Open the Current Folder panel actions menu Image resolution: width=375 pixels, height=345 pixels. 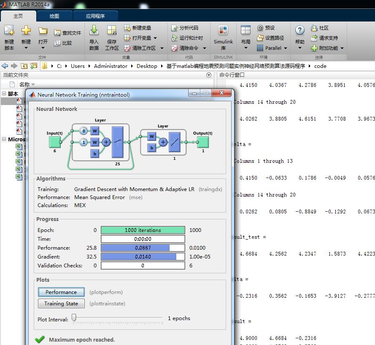point(209,75)
